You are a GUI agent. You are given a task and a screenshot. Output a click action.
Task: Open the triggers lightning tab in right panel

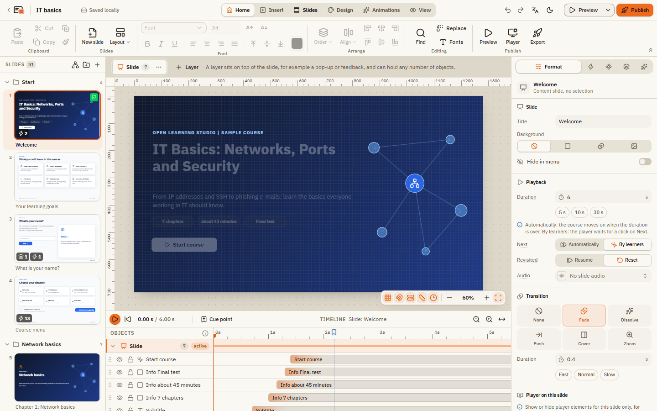(591, 67)
